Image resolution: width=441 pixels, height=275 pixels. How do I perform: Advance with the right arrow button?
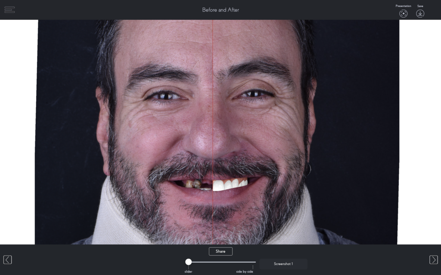tap(433, 260)
